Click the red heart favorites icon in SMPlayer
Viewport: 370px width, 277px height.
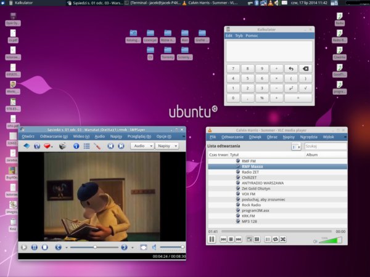coord(47,146)
